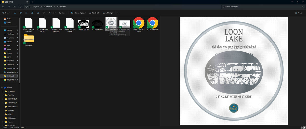Open AUGUST 24 pinned folder
Image resolution: width=306 pixels, height=129 pixels.
click(10, 64)
